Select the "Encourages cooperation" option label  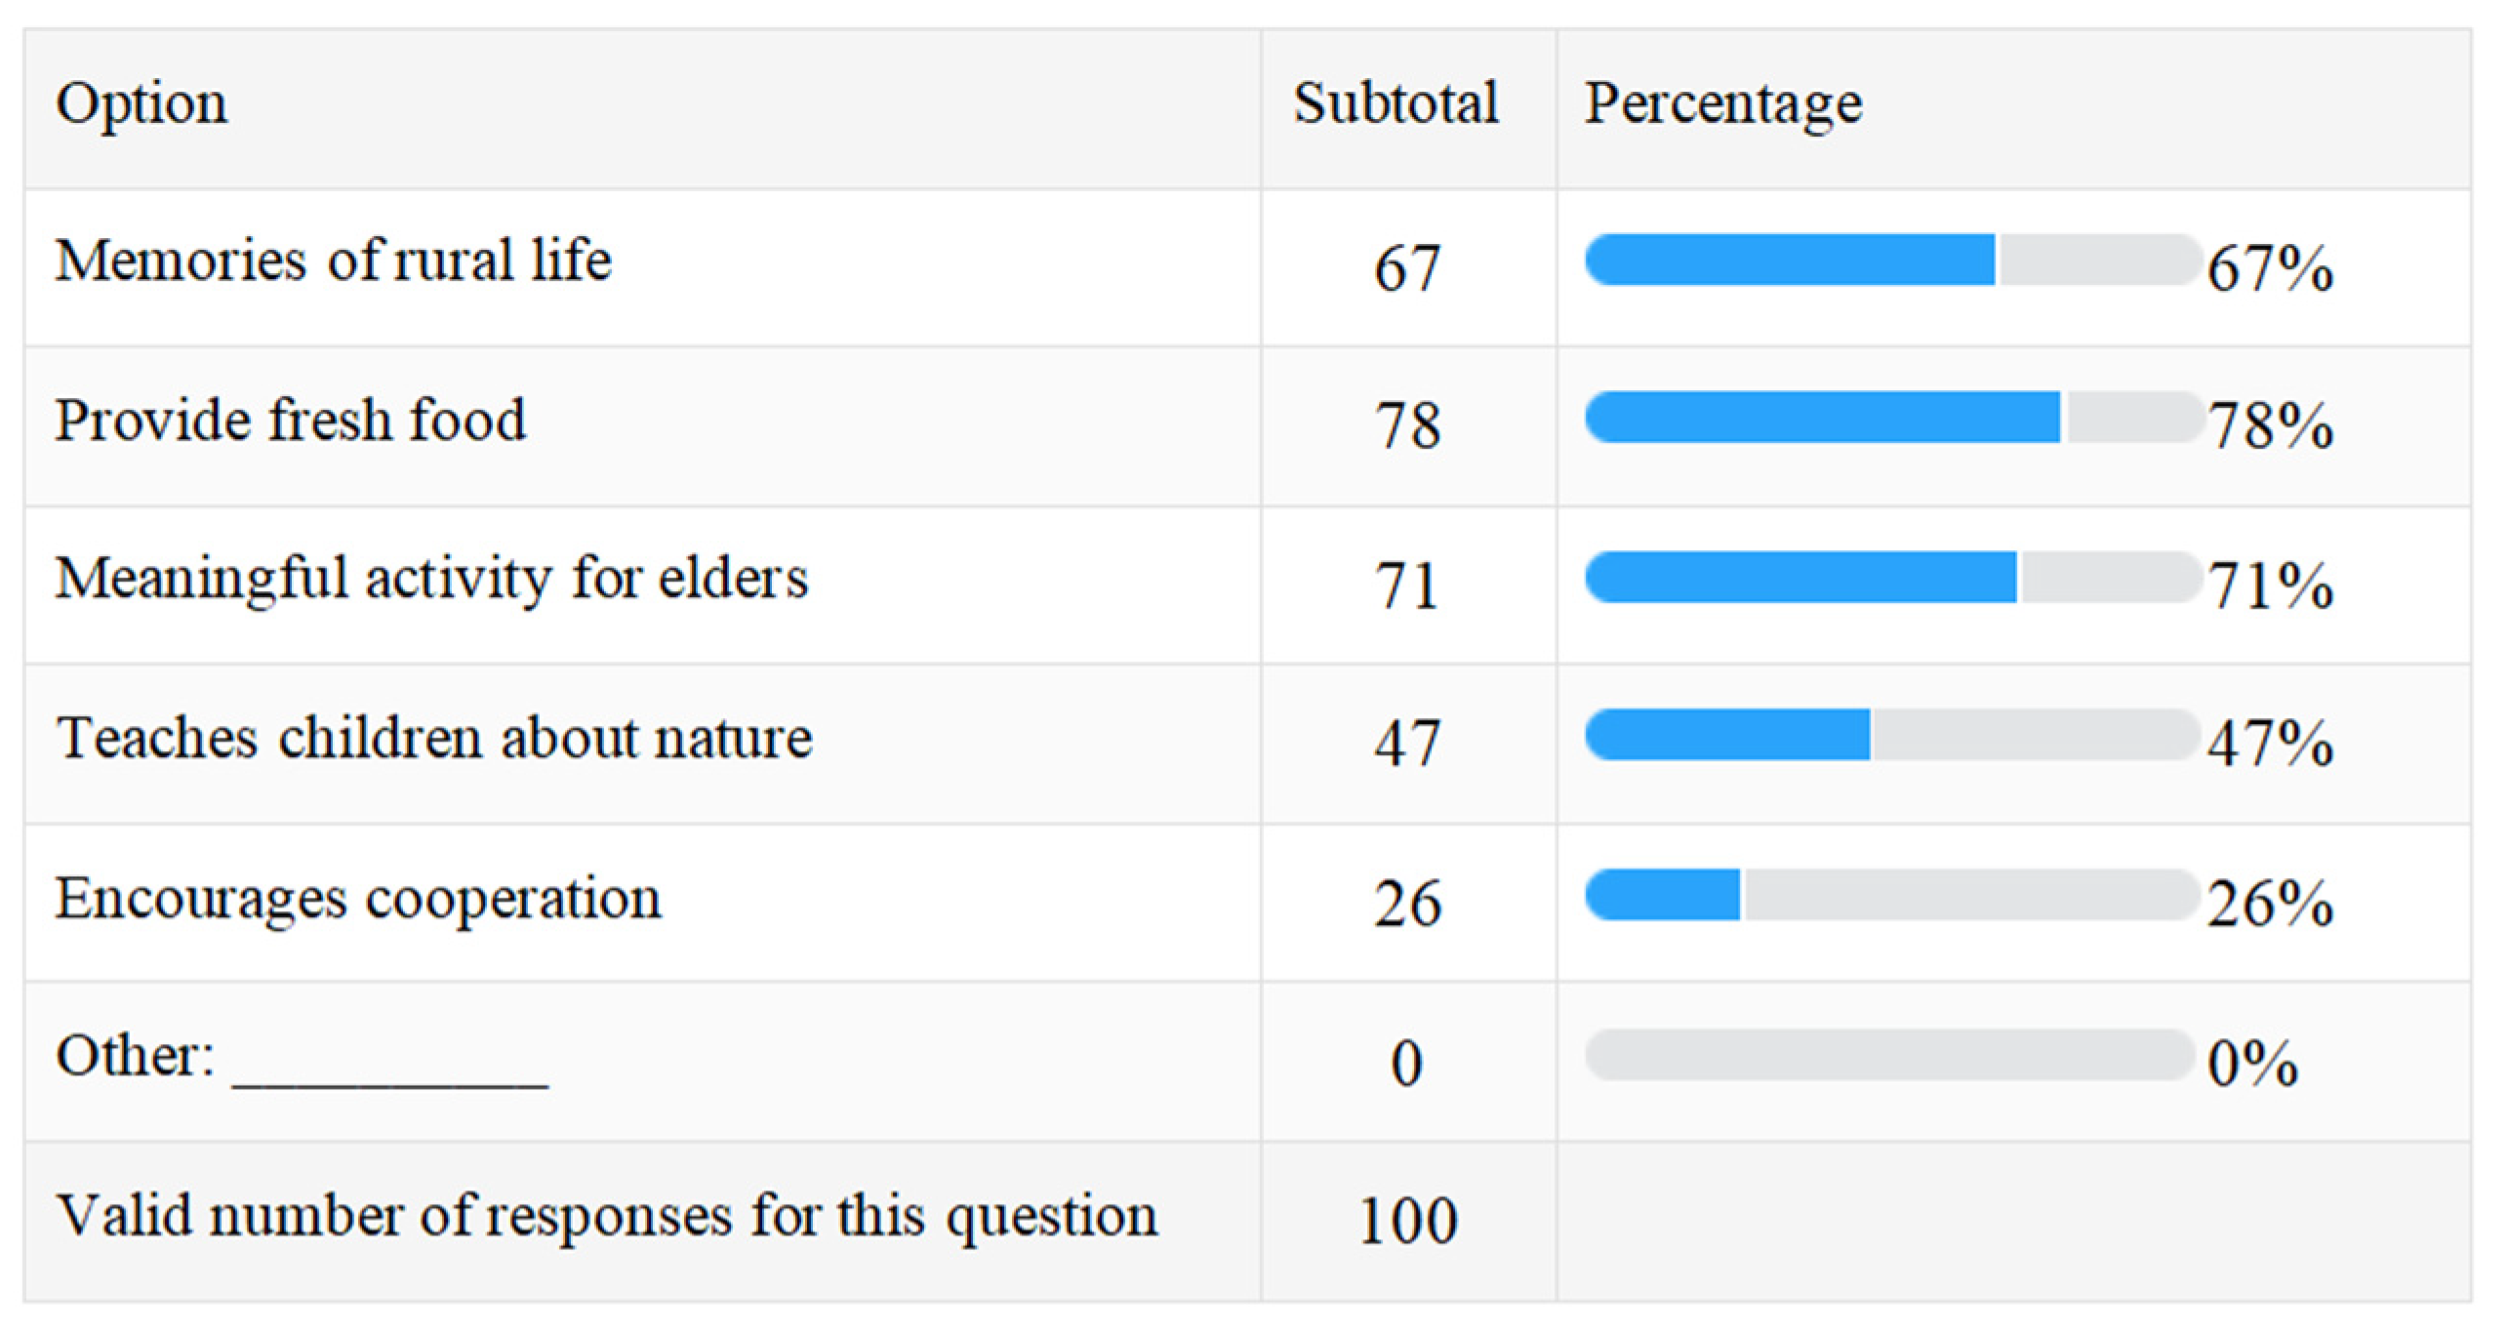pos(358,898)
